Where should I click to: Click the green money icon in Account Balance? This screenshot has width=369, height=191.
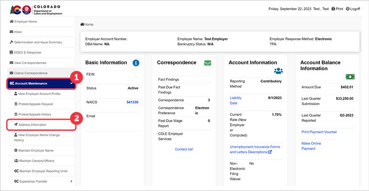tap(350, 76)
